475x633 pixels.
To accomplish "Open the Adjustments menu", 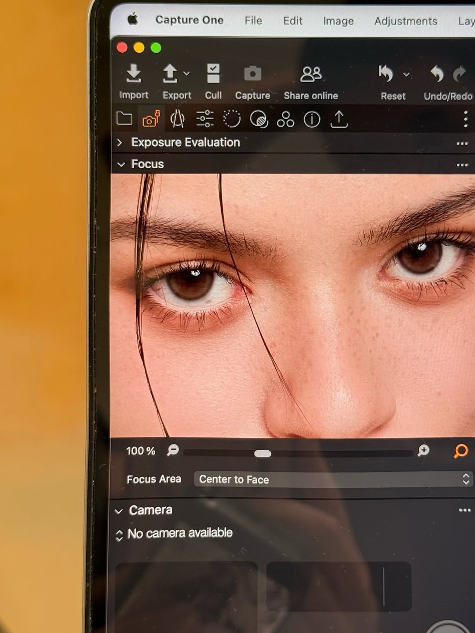I will (x=406, y=21).
